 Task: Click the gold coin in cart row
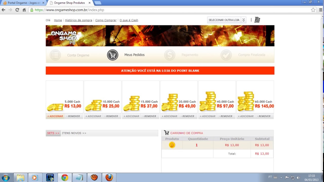pos(172,145)
